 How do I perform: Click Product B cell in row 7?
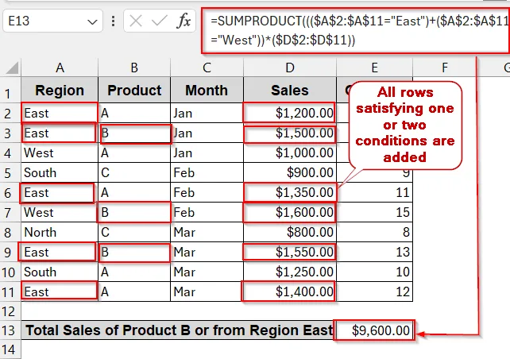134,212
